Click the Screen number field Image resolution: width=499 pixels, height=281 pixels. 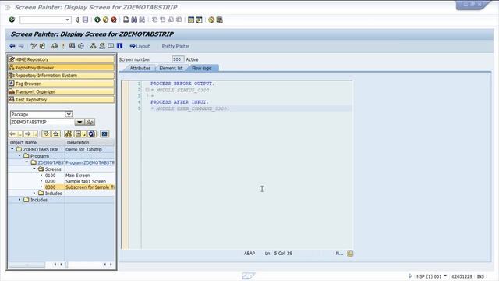(x=178, y=59)
